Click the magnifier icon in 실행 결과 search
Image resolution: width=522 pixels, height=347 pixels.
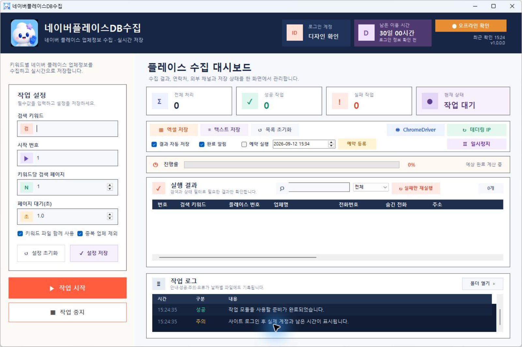tap(282, 188)
